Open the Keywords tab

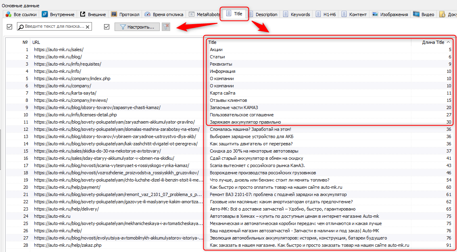click(x=297, y=14)
